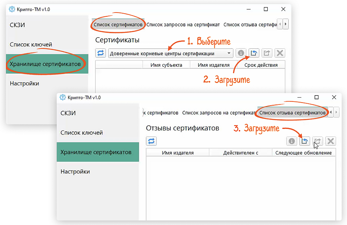Viewport: 347px width, 225px height.
Task: Open Список ключей in the front window sidebar
Action: click(81, 132)
